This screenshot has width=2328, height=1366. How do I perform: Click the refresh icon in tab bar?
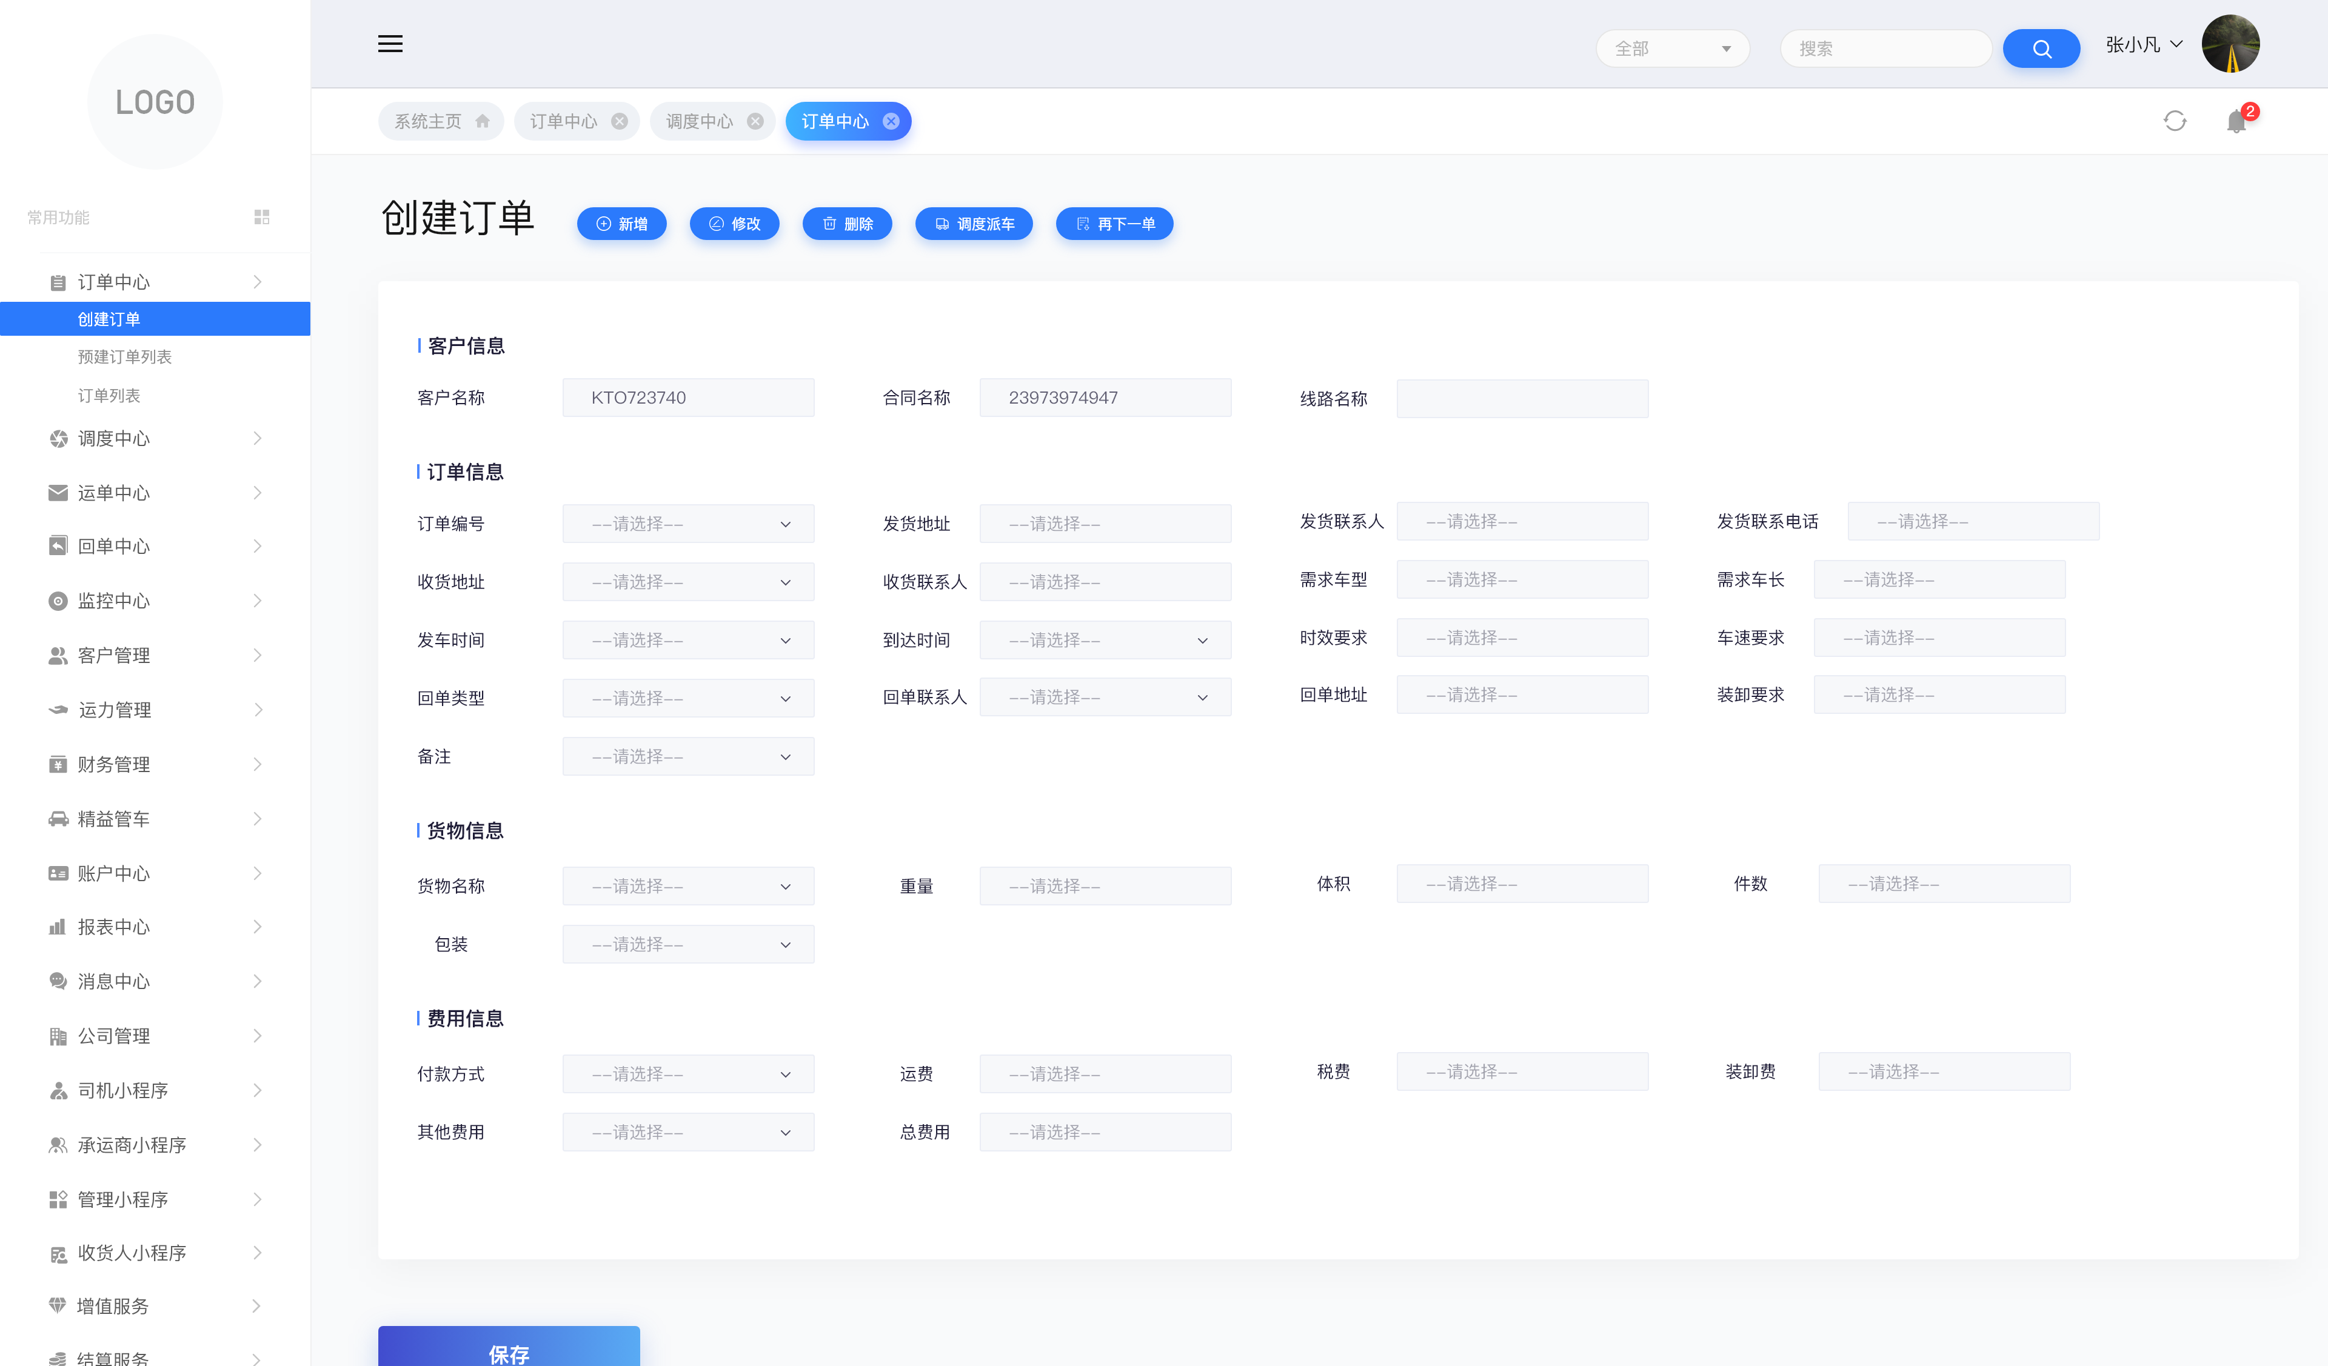2175,121
